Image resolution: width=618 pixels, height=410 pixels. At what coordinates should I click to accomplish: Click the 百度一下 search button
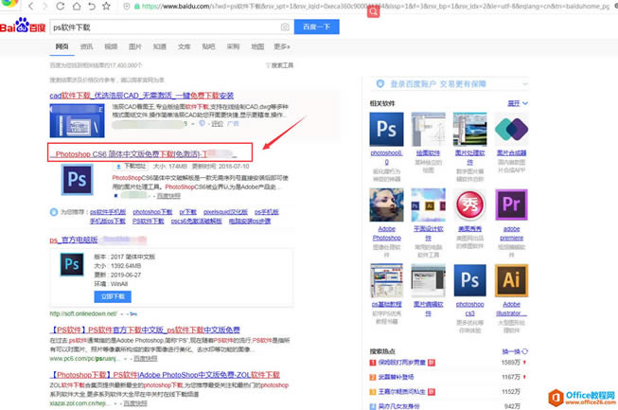(x=316, y=27)
